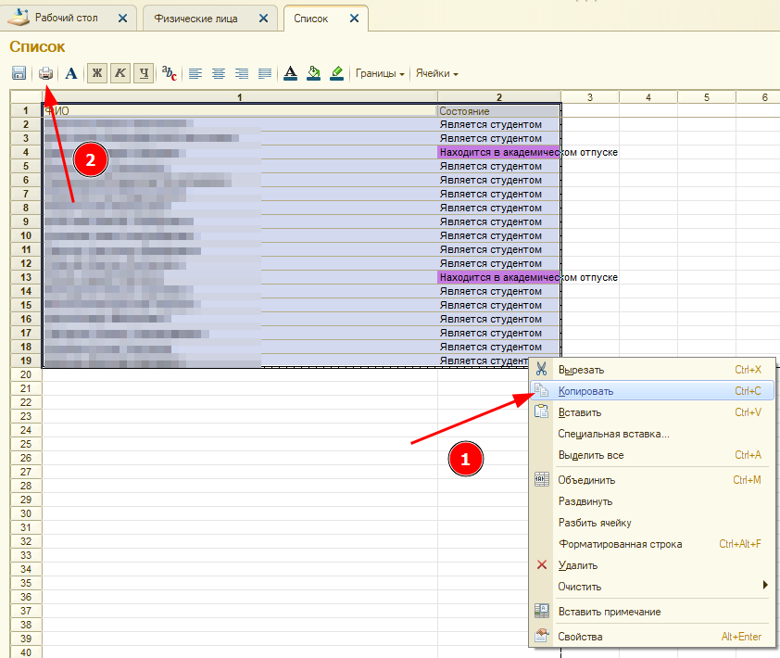
Task: Click the Print icon in toolbar
Action: point(45,73)
